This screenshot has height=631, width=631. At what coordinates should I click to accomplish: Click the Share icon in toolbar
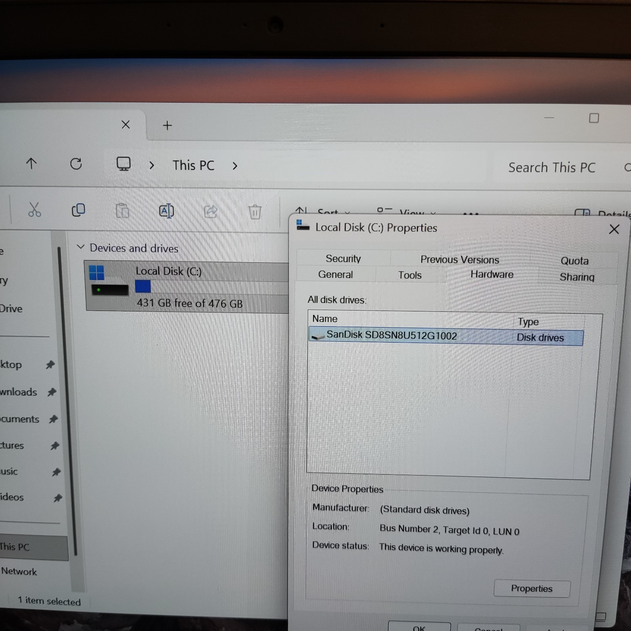tap(211, 211)
